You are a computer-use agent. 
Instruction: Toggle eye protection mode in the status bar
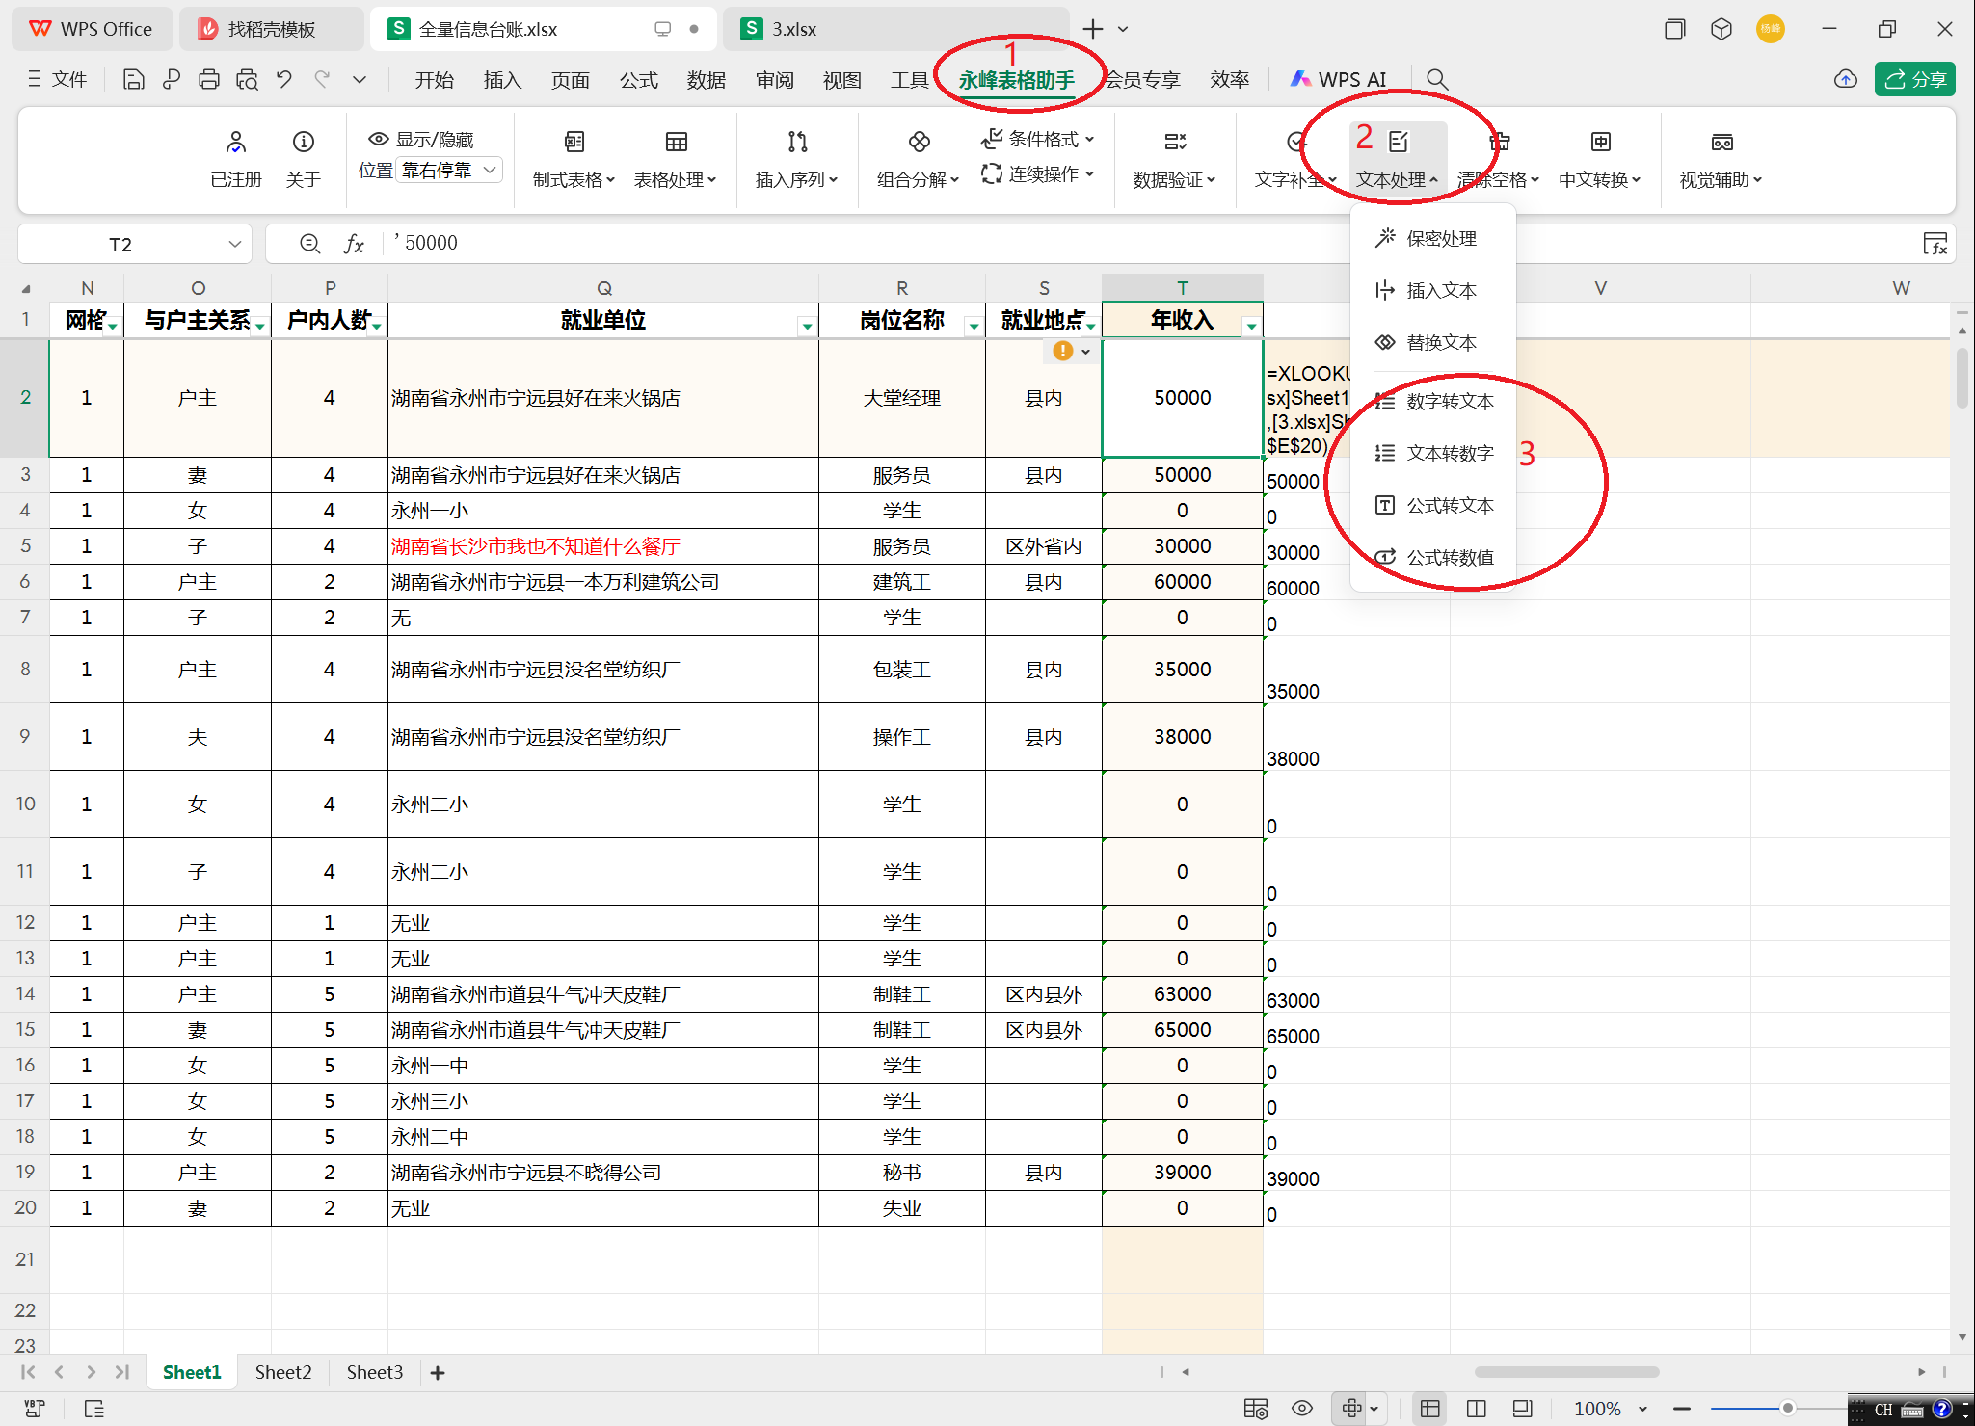point(1302,1408)
